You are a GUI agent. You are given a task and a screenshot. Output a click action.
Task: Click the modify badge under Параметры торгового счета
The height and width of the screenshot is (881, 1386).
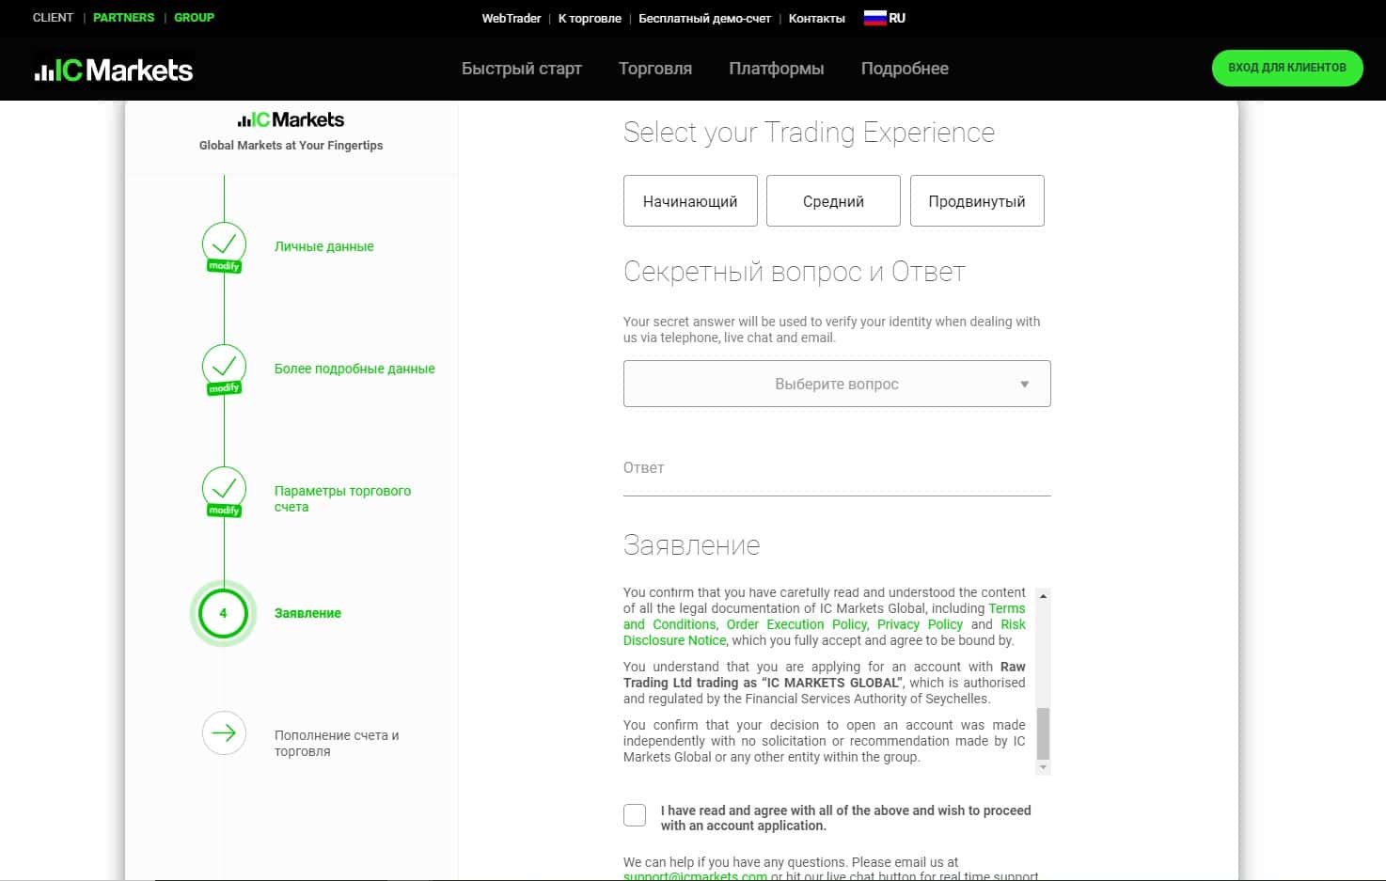pos(224,511)
